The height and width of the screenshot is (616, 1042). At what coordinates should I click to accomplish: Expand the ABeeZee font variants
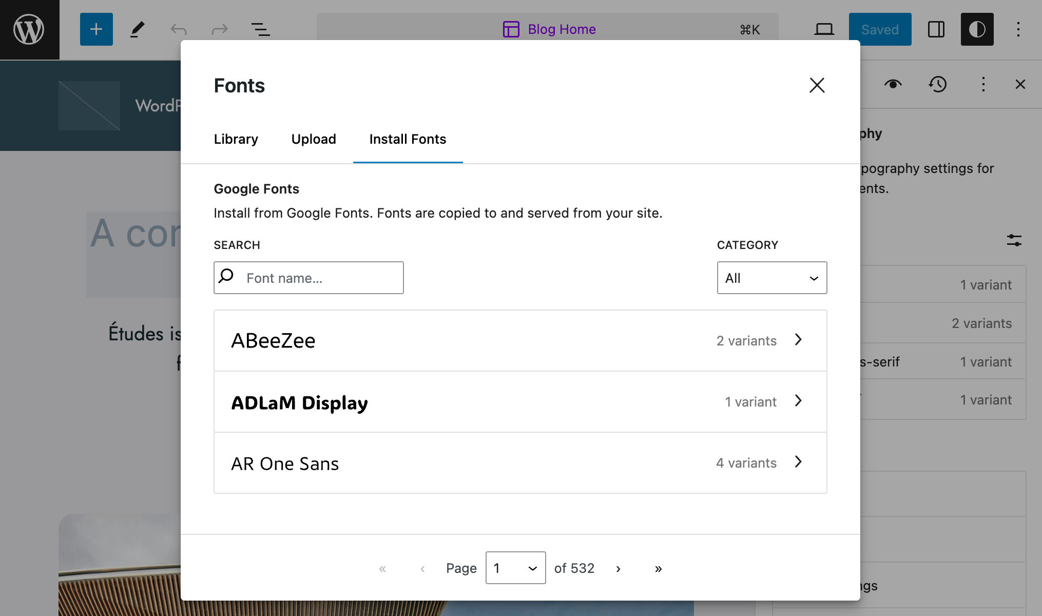[798, 340]
